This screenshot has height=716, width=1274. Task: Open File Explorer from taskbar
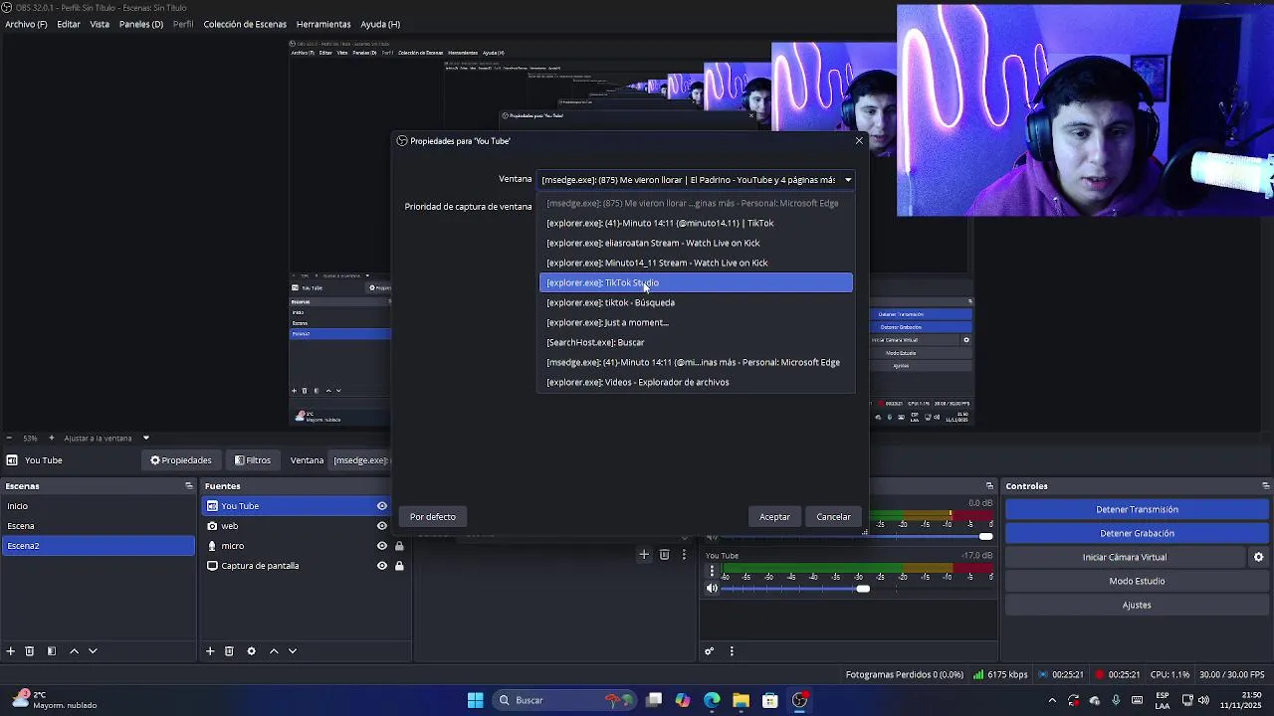[x=741, y=700]
